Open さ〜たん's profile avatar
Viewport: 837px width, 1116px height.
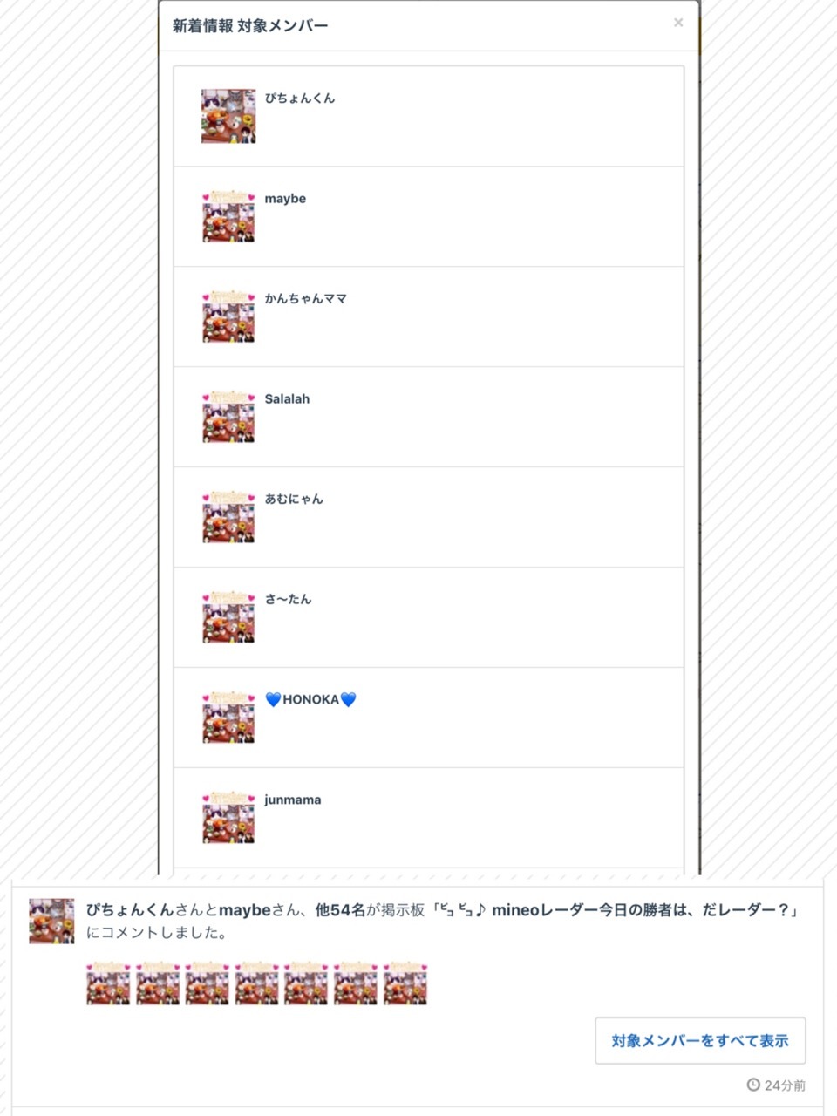(x=228, y=617)
